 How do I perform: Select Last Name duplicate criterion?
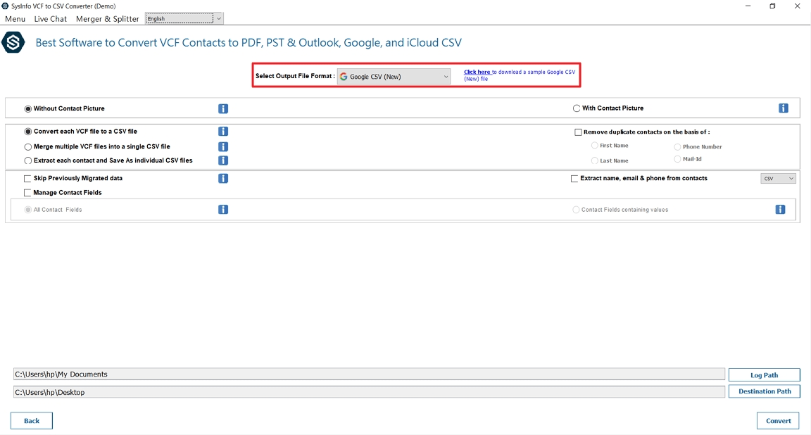[x=595, y=160]
